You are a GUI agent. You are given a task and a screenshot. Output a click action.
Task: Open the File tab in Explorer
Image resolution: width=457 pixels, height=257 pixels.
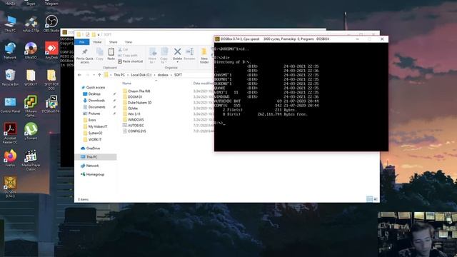click(82, 42)
